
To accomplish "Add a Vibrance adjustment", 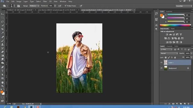I will click(181, 34).
